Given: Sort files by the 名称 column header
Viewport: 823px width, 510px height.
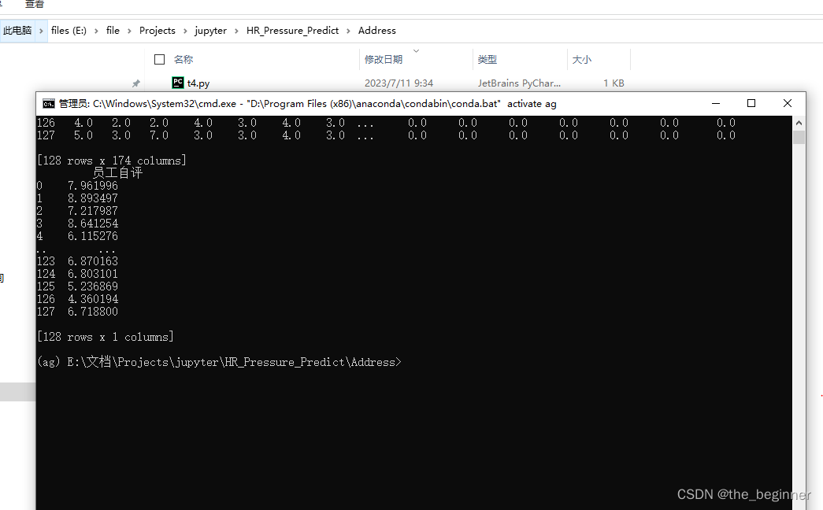Looking at the screenshot, I should [x=184, y=59].
